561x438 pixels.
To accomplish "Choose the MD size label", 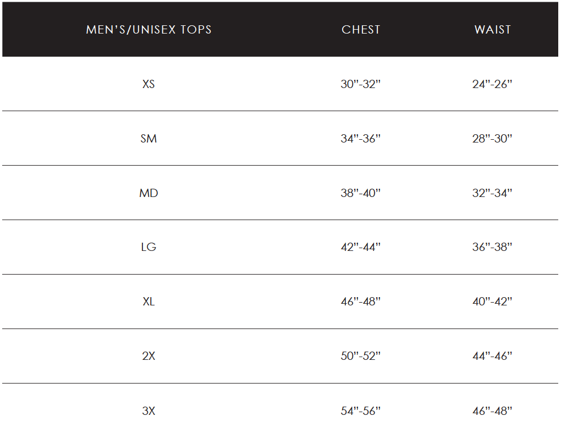I will [x=148, y=193].
